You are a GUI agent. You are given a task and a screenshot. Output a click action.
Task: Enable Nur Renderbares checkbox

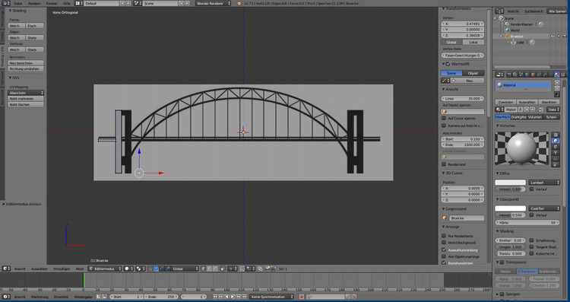(x=444, y=236)
